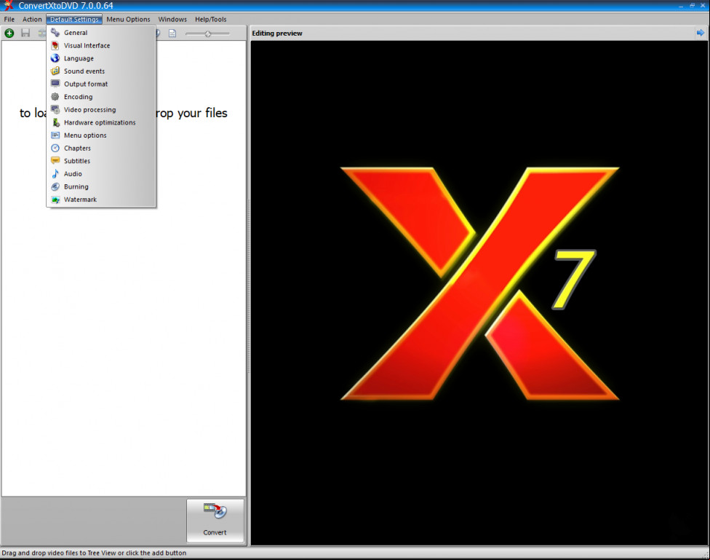Click the blue arrow in Editing preview header

pyautogui.click(x=701, y=33)
